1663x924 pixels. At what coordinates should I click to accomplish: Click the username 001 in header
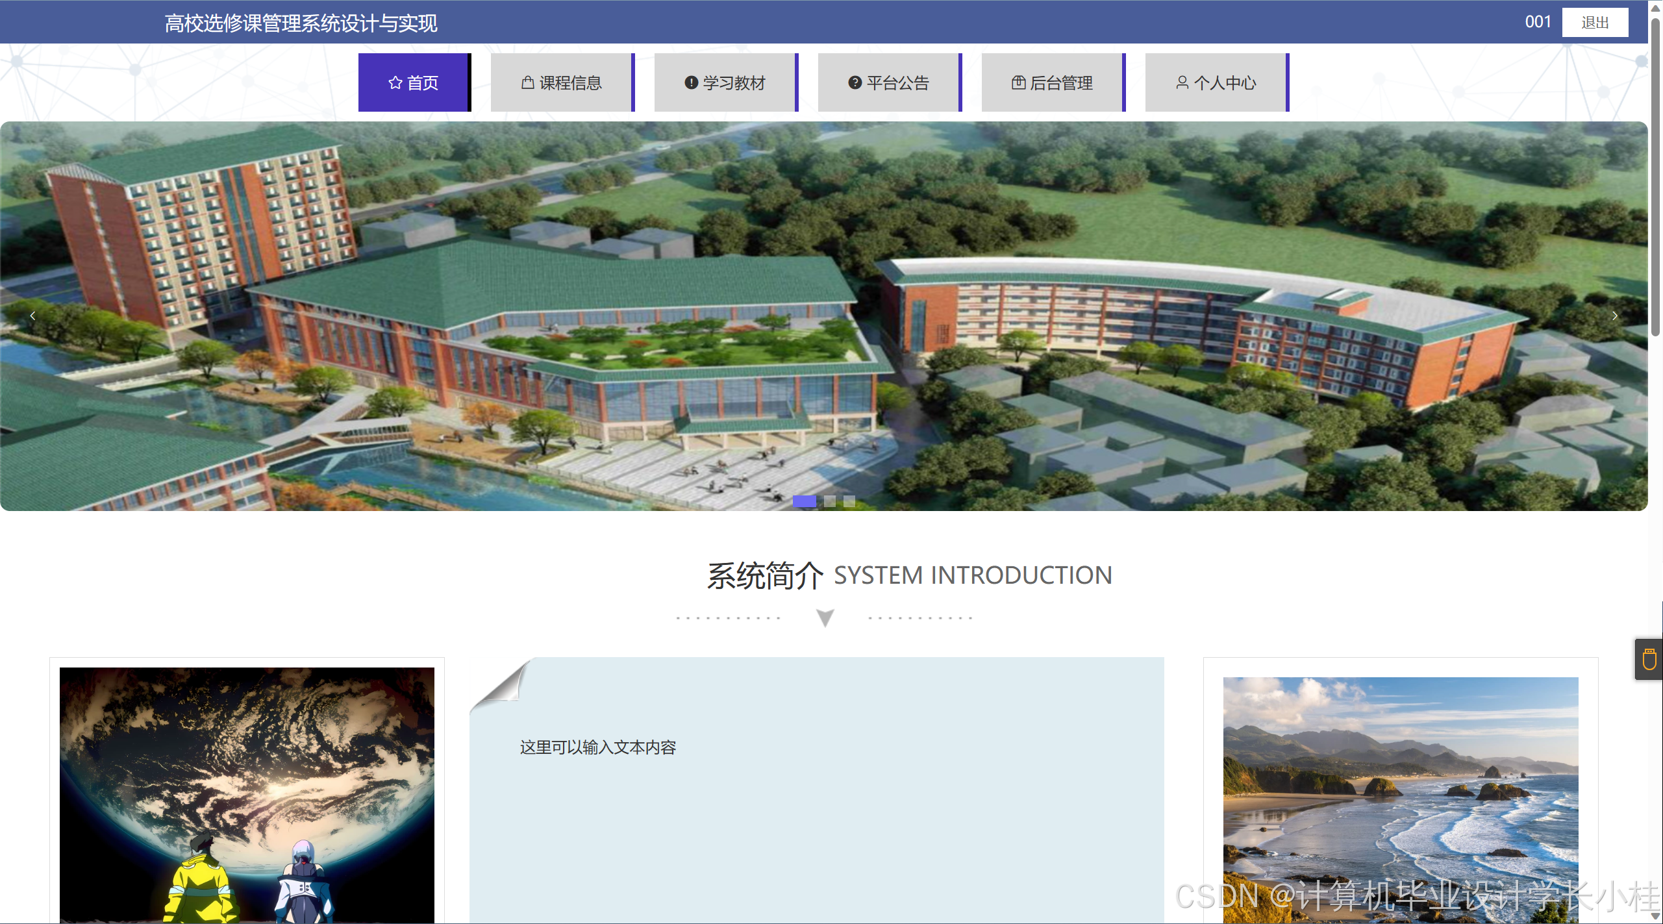[x=1538, y=22]
